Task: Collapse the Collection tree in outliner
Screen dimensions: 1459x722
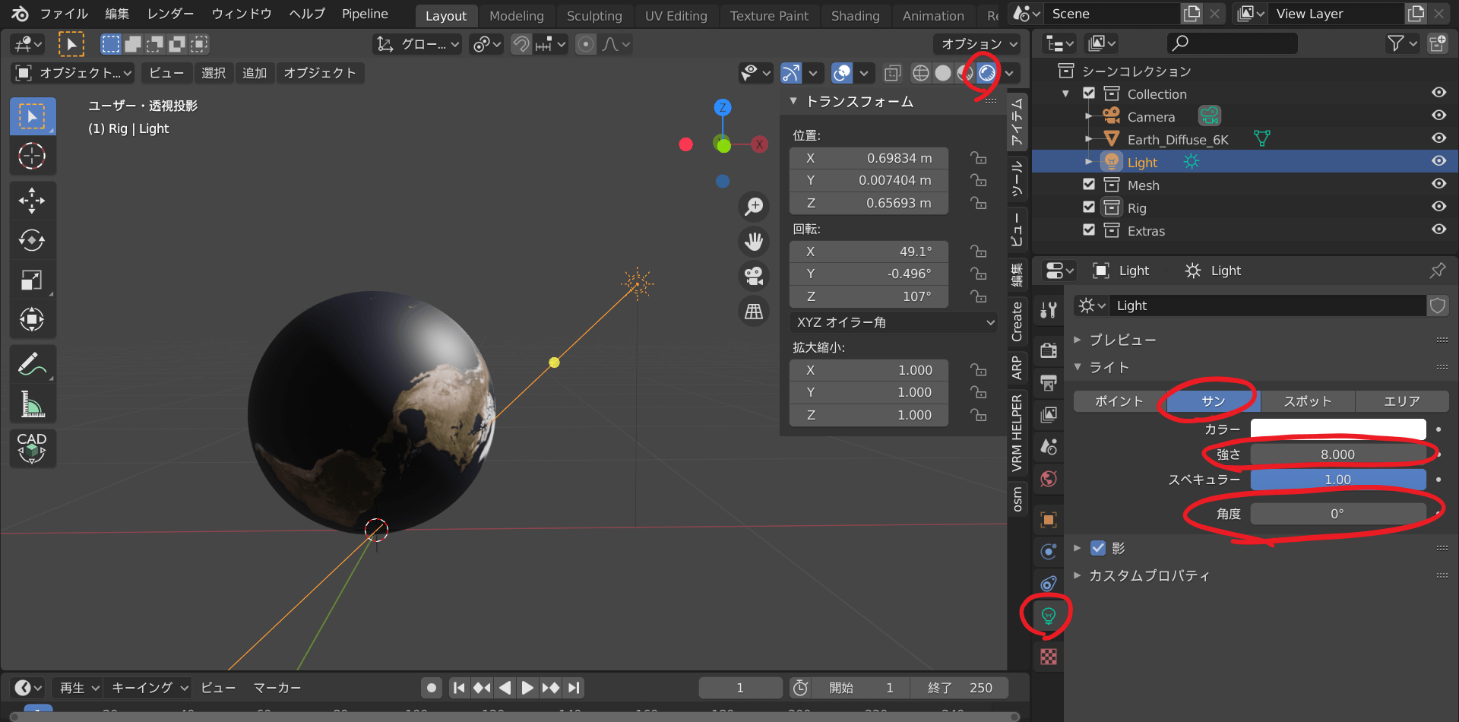Action: [x=1065, y=93]
